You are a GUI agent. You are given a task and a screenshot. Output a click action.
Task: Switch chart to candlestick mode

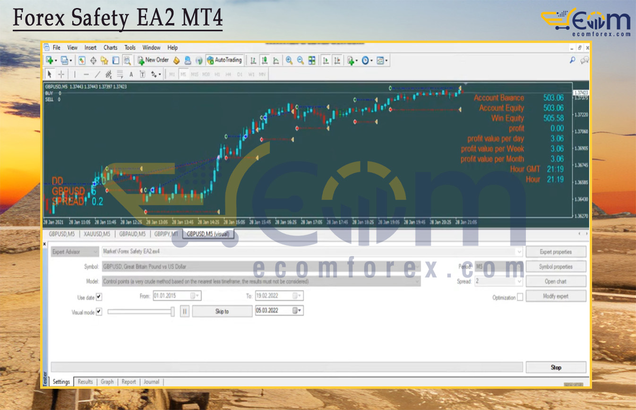tap(265, 60)
